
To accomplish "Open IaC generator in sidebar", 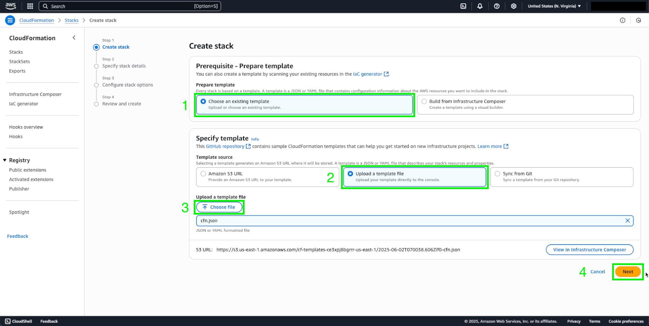I will [x=24, y=104].
